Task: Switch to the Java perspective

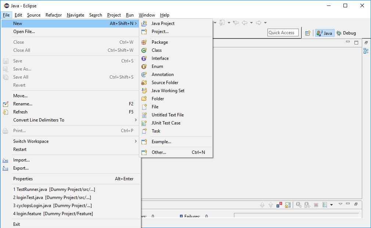Action: pos(324,33)
